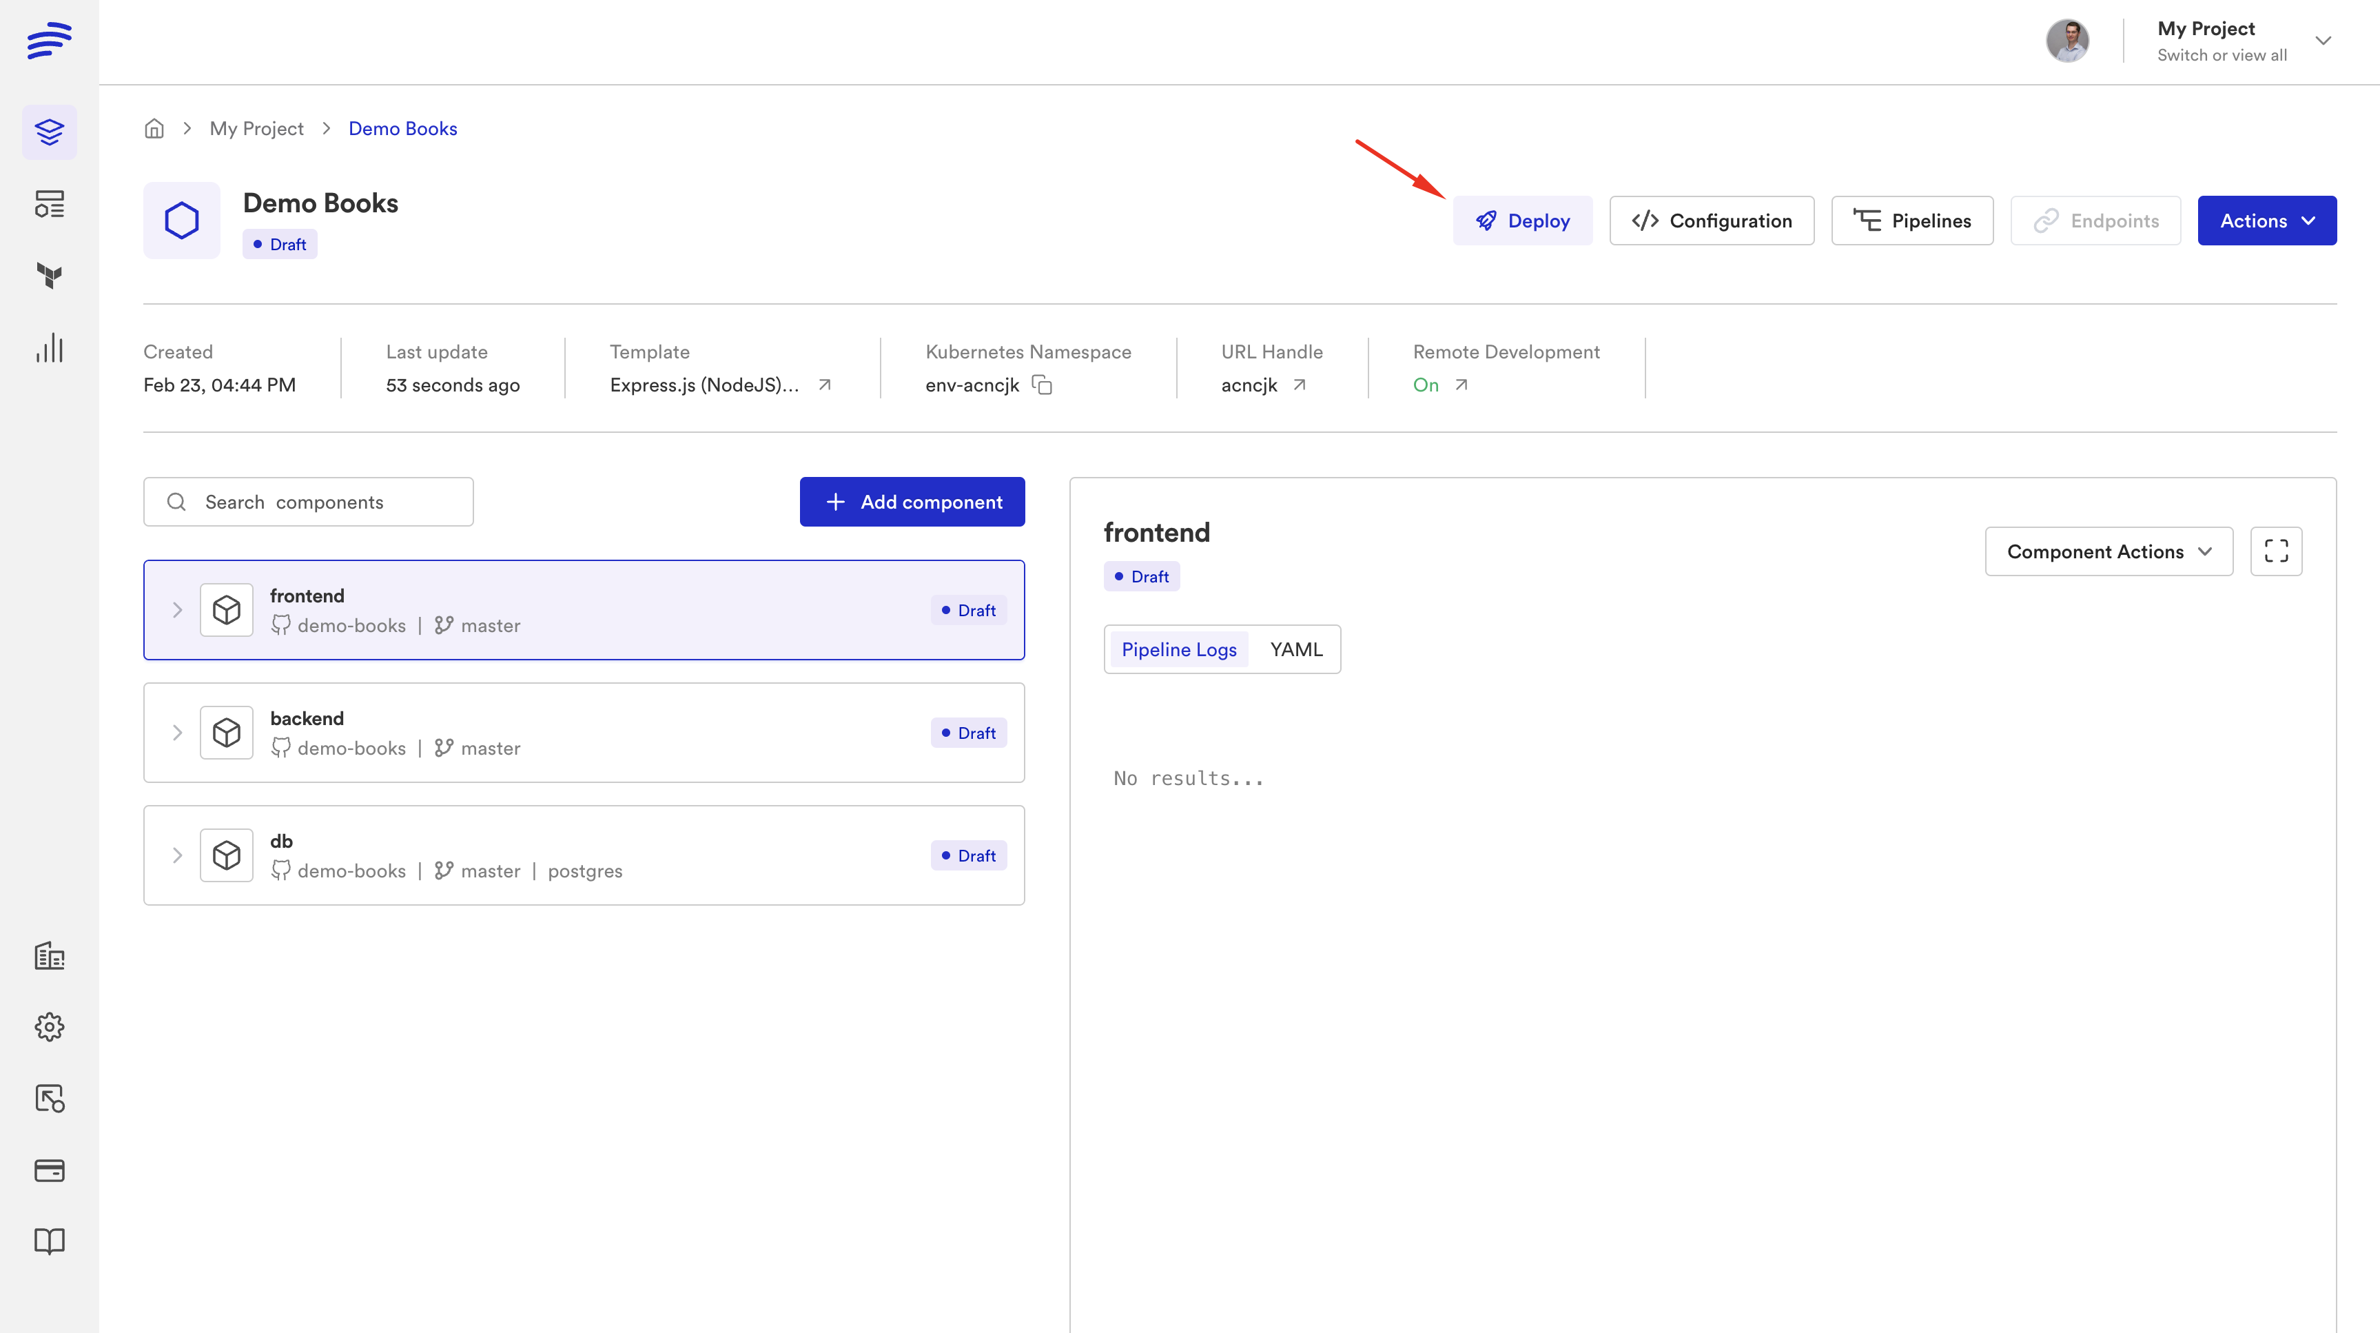Image resolution: width=2380 pixels, height=1333 pixels.
Task: Switch to the YAML tab
Action: tap(1295, 649)
